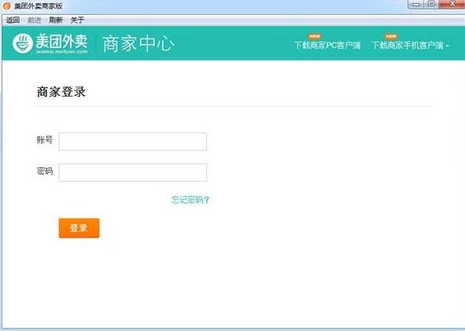465x331 pixels.
Task: Click the 商家登录 heading
Action: pos(61,92)
